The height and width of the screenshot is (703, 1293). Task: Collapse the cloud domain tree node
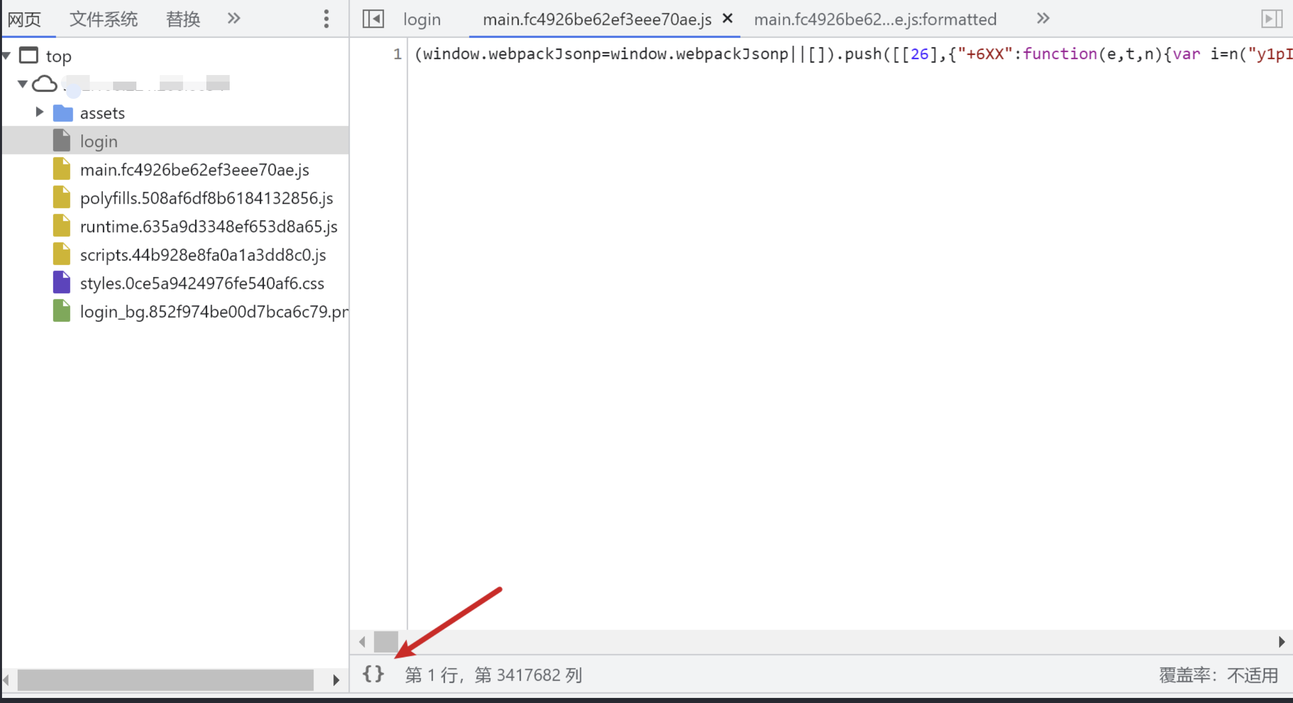click(22, 84)
